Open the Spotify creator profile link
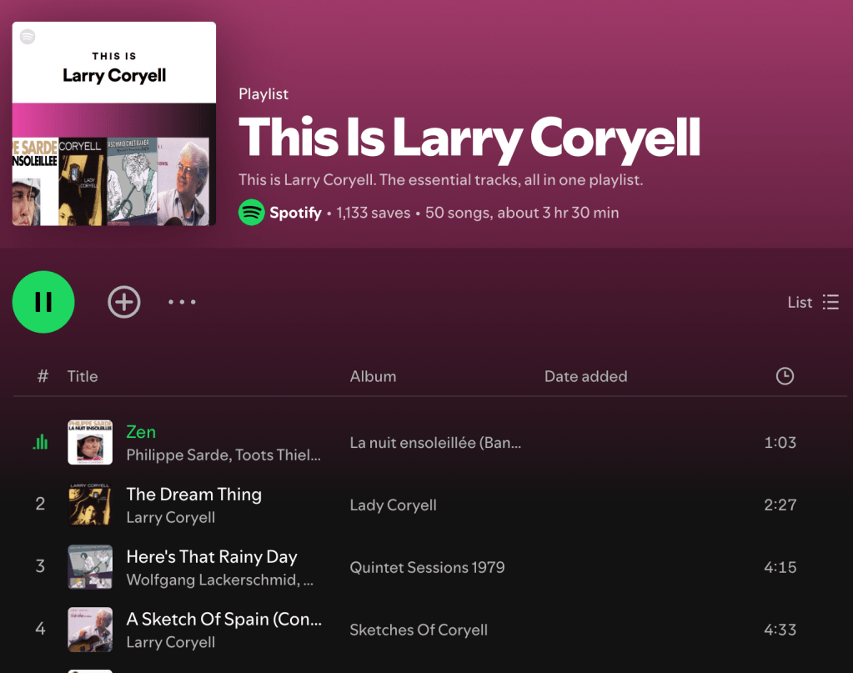Screen dimensions: 853x673 coord(295,213)
